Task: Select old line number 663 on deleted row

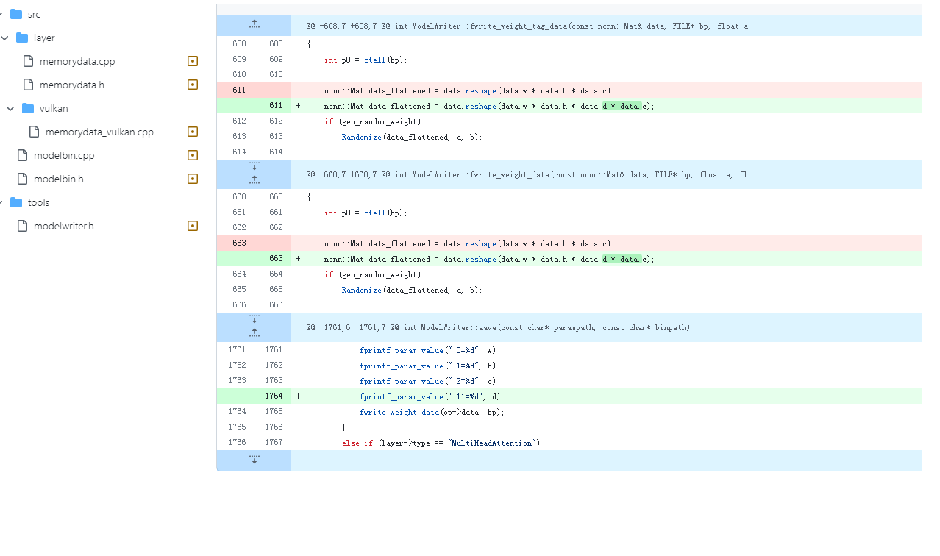Action: (x=239, y=243)
